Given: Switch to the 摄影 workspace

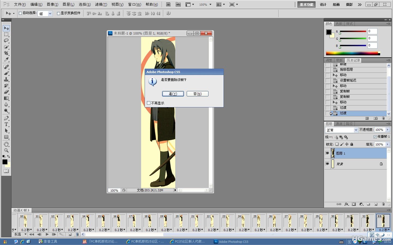Looking at the screenshot, I should click(349, 4).
